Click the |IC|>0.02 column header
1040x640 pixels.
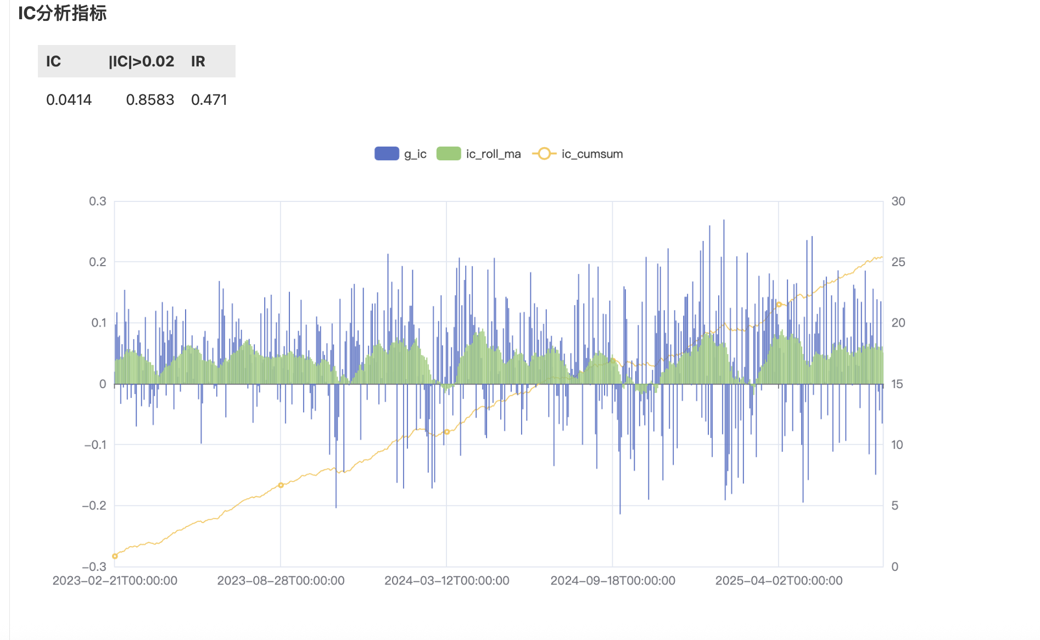(141, 61)
